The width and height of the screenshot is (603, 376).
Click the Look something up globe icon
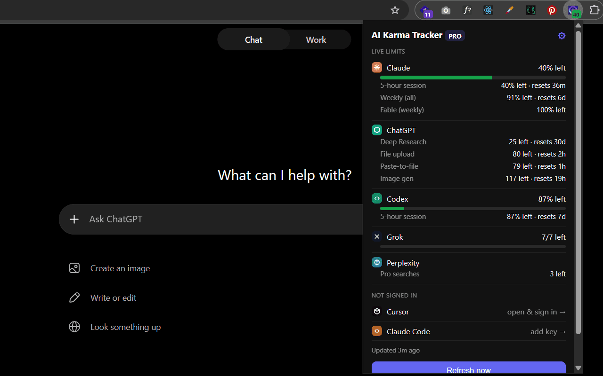(x=74, y=327)
